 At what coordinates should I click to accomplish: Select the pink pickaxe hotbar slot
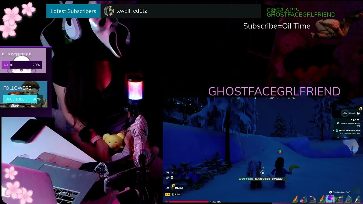[x=312, y=199]
